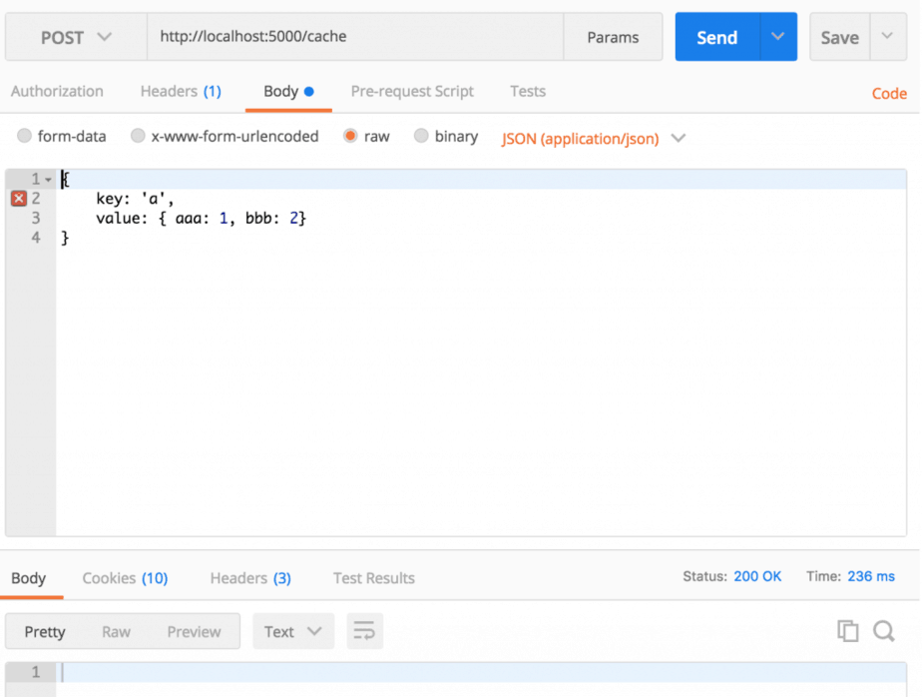The height and width of the screenshot is (697, 922).
Task: Choose the x-www-form-urlencoded option
Action: tap(139, 137)
